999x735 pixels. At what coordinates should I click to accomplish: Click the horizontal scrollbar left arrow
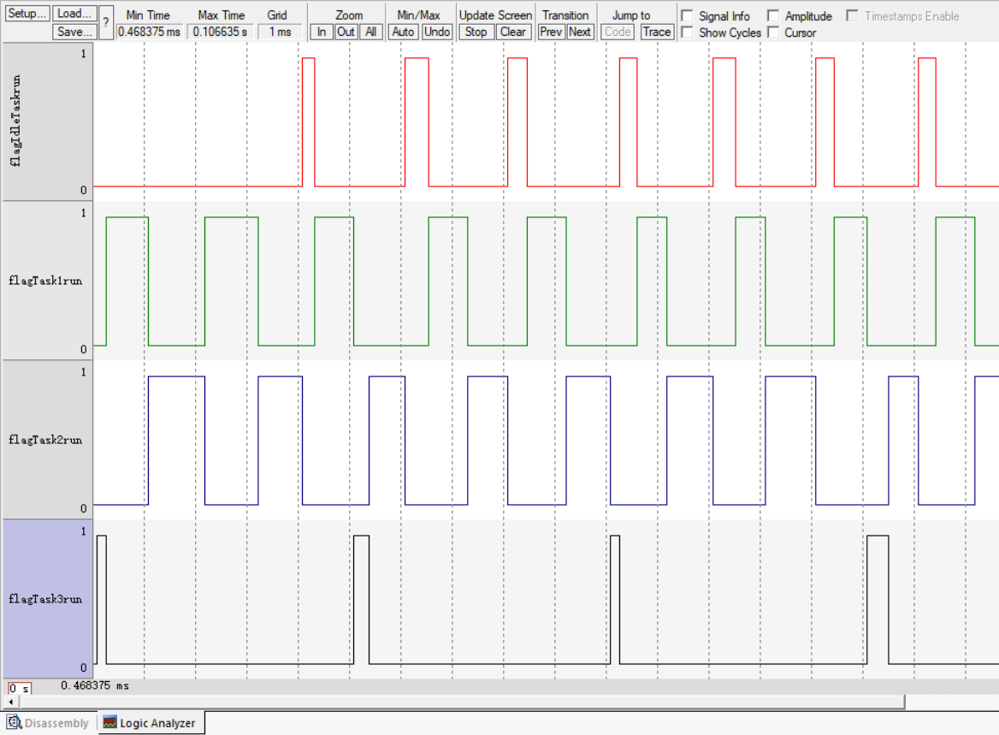10,702
